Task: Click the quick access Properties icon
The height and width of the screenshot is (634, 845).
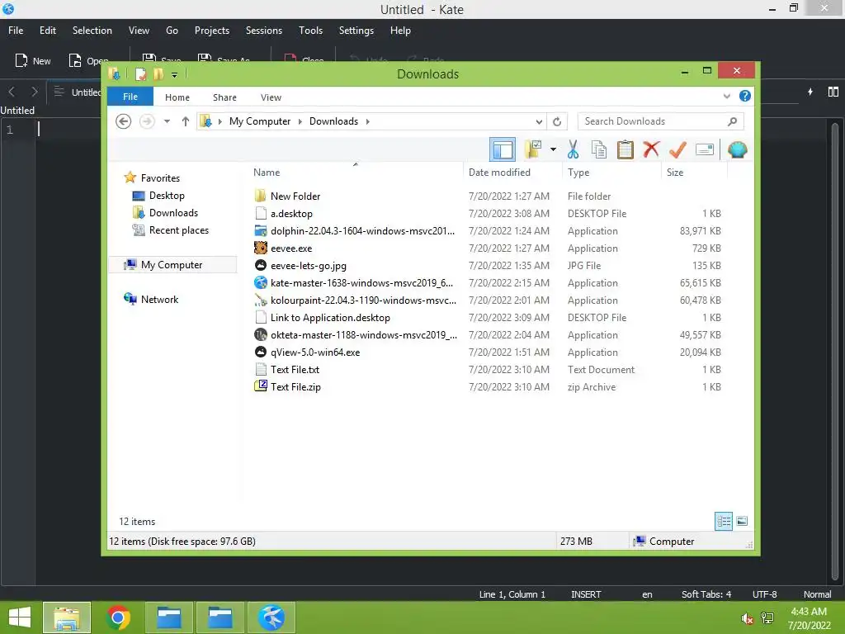Action: [x=140, y=73]
